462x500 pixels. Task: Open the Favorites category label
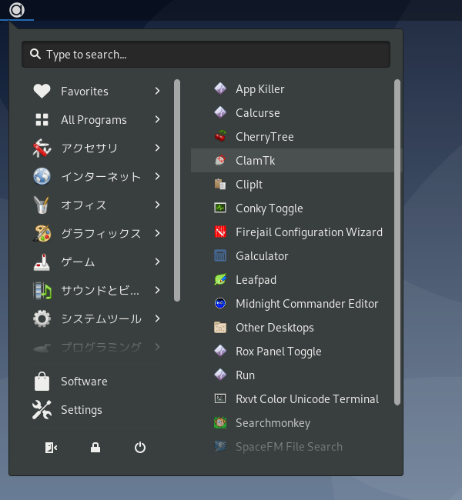pyautogui.click(x=85, y=92)
